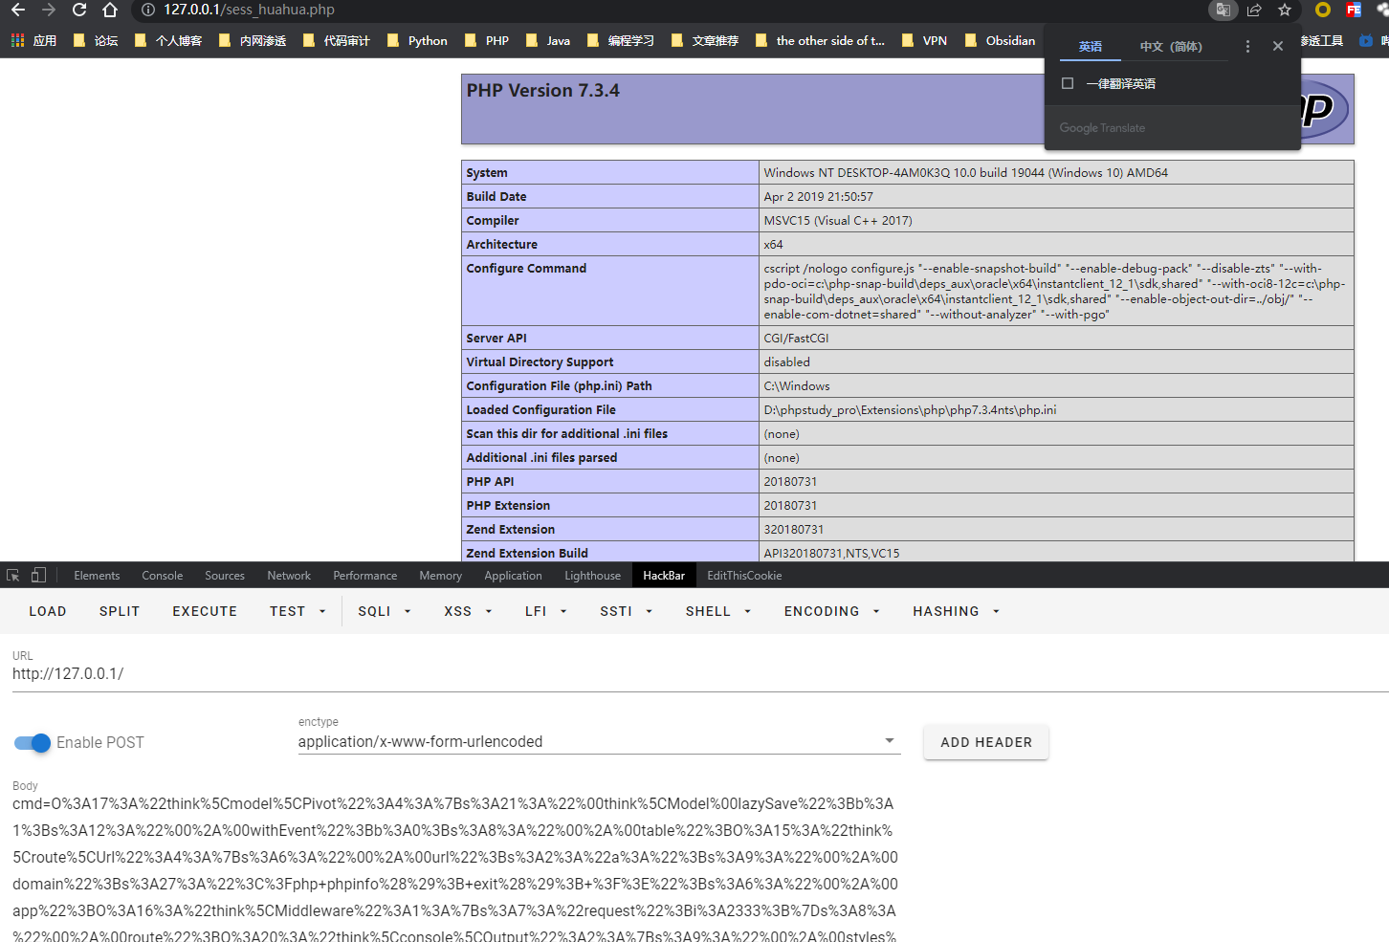Image resolution: width=1389 pixels, height=942 pixels.
Task: Click the EXECUTE button in HackBar
Action: click(x=205, y=611)
